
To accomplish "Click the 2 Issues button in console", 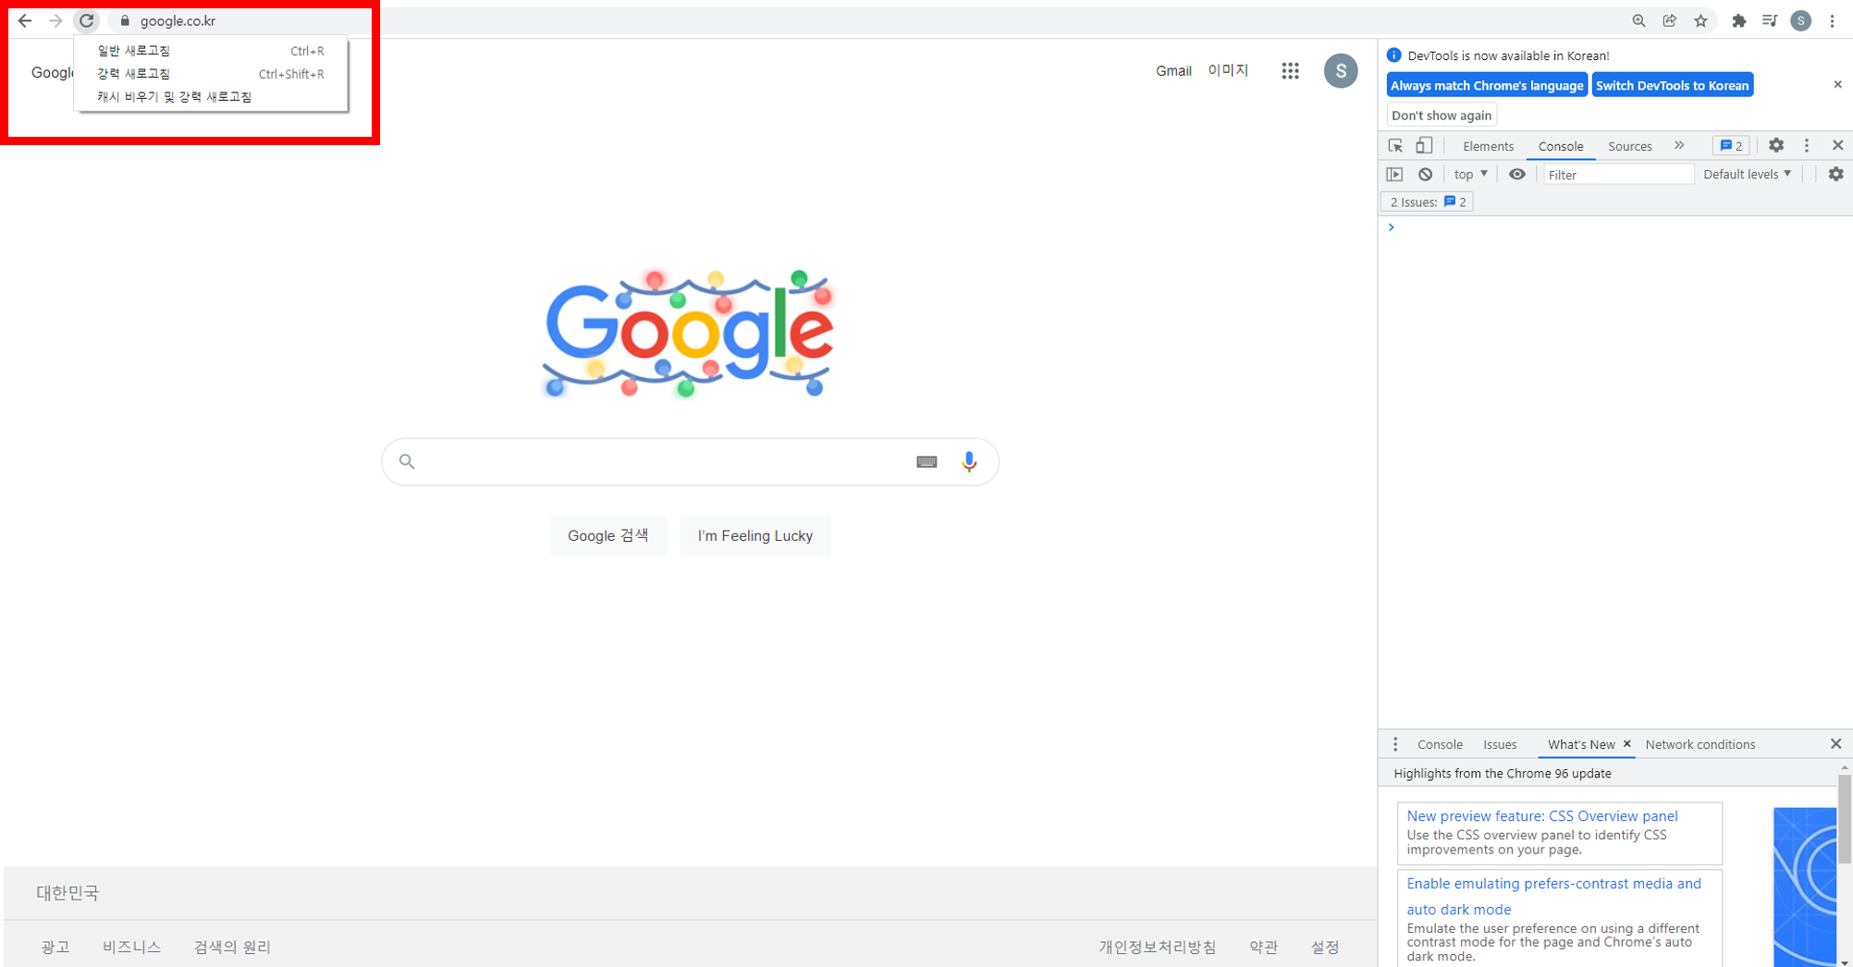I will tap(1428, 202).
